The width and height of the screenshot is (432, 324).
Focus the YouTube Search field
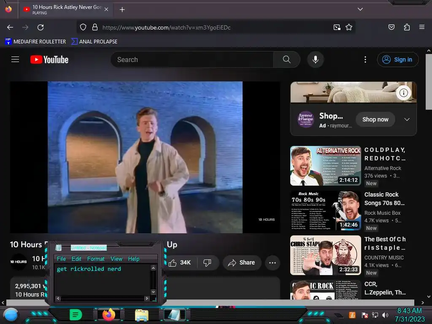(192, 59)
